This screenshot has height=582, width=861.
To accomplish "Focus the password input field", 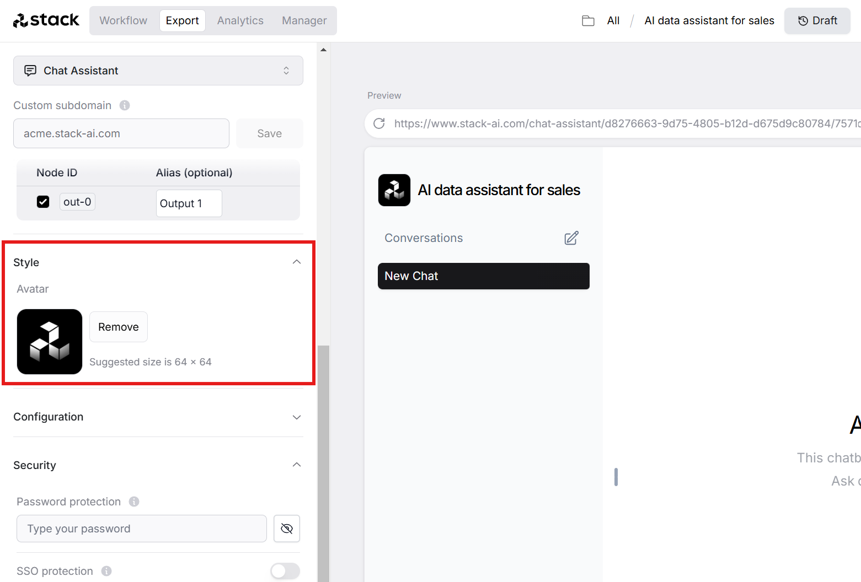I will [142, 529].
